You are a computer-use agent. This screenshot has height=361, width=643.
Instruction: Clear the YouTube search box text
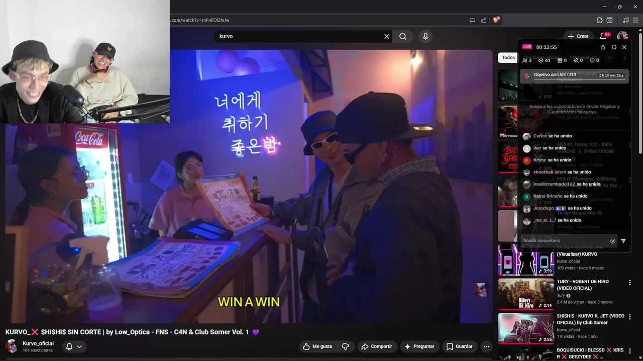point(387,36)
